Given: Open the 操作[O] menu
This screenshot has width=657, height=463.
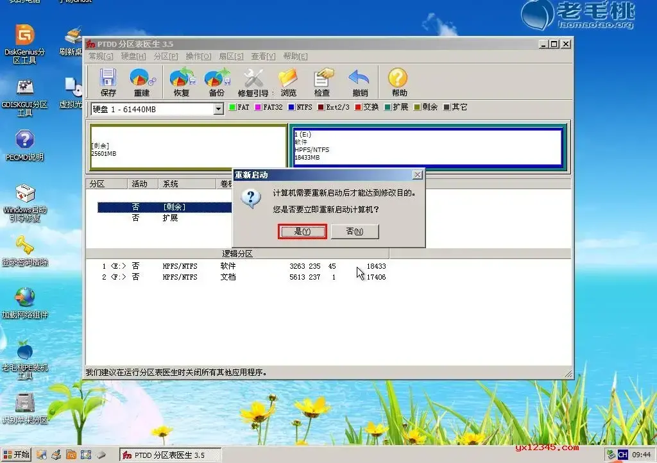Looking at the screenshot, I should (x=199, y=56).
